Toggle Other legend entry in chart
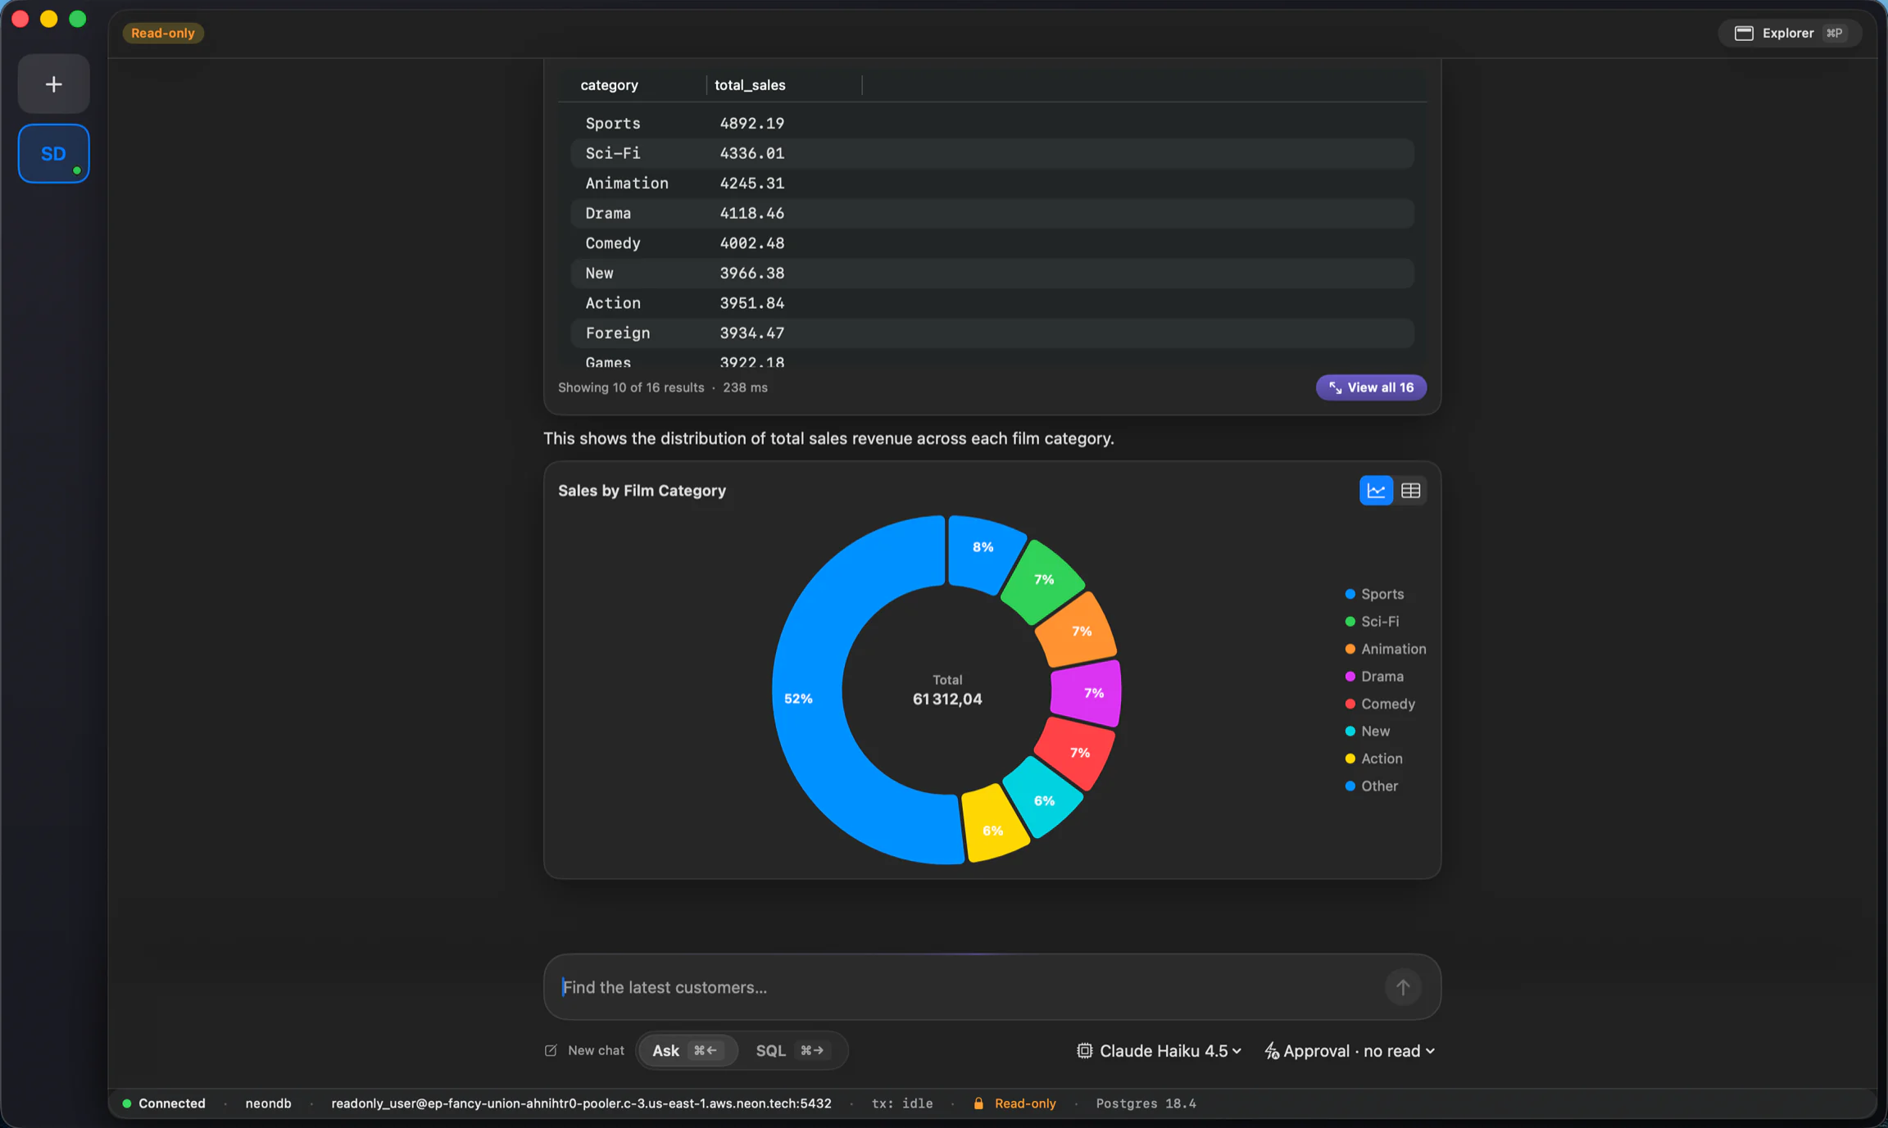The height and width of the screenshot is (1128, 1888). pyautogui.click(x=1371, y=786)
